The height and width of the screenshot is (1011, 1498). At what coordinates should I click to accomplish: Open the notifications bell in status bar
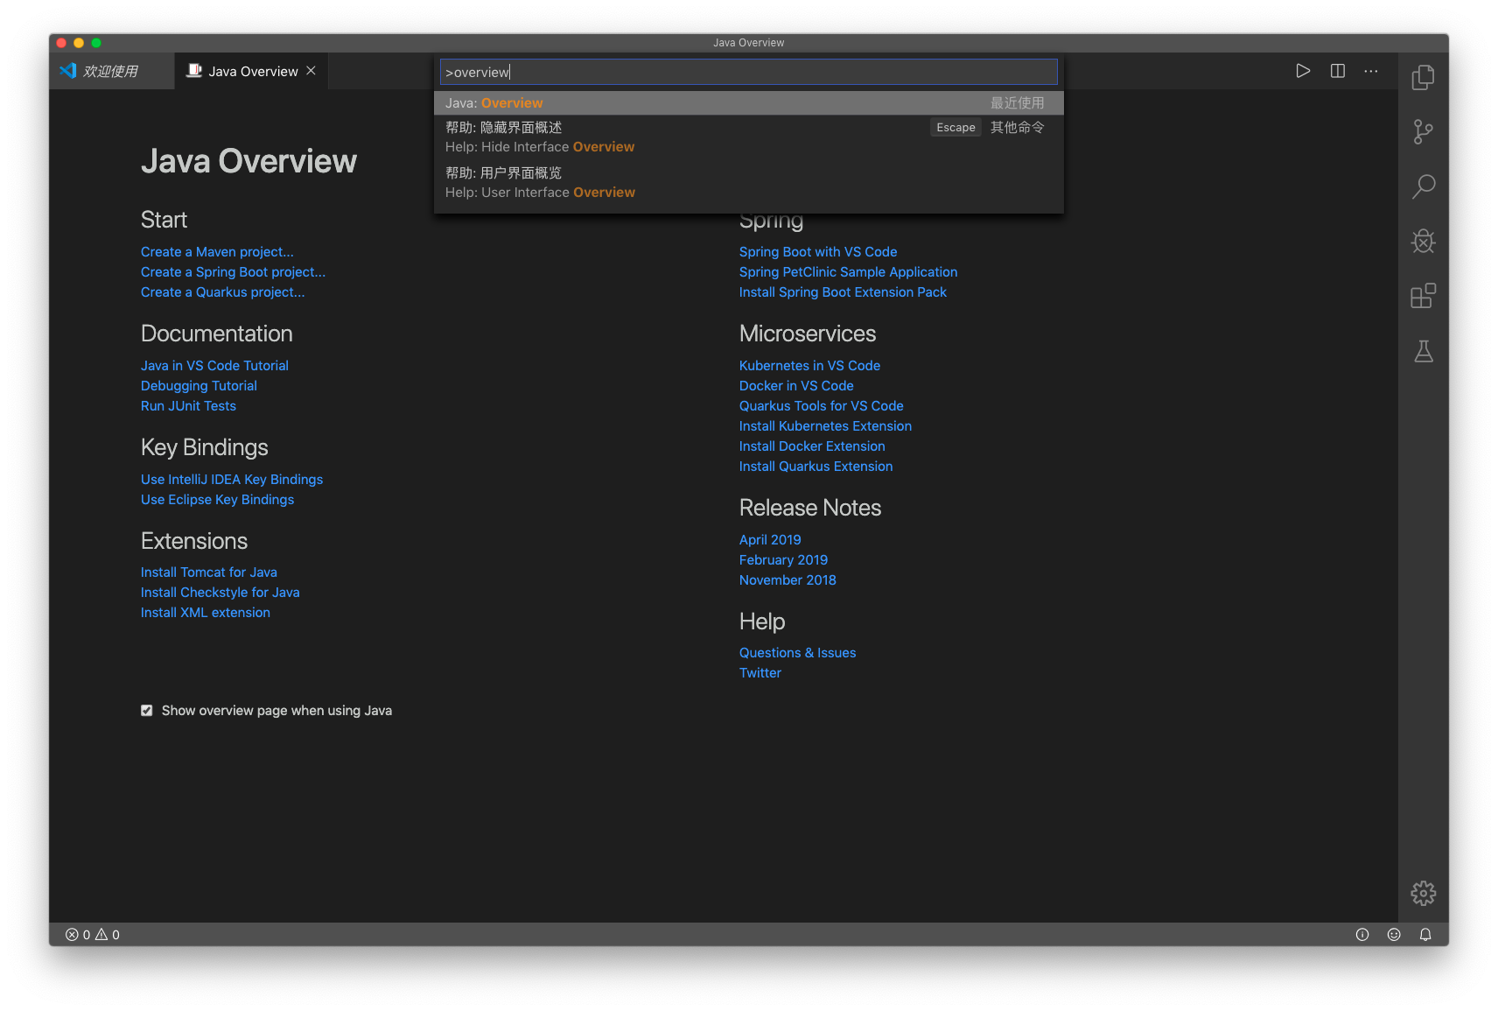coord(1425,935)
